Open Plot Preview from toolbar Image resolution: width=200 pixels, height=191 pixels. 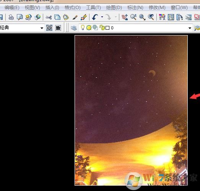tap(20, 17)
